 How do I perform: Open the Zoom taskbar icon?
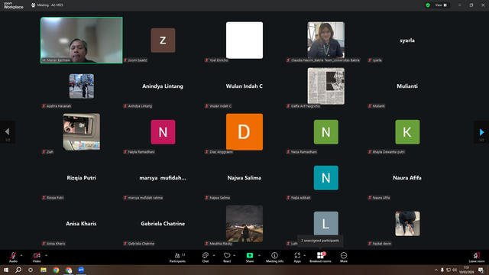pyautogui.click(x=81, y=270)
